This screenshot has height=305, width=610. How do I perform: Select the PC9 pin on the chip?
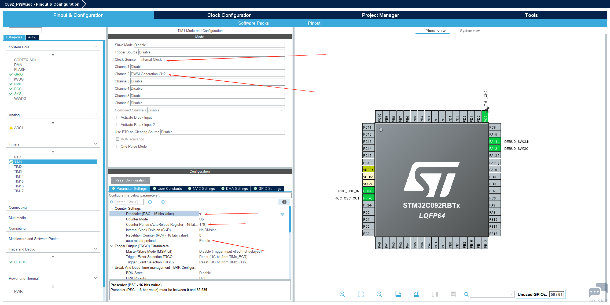point(485,117)
